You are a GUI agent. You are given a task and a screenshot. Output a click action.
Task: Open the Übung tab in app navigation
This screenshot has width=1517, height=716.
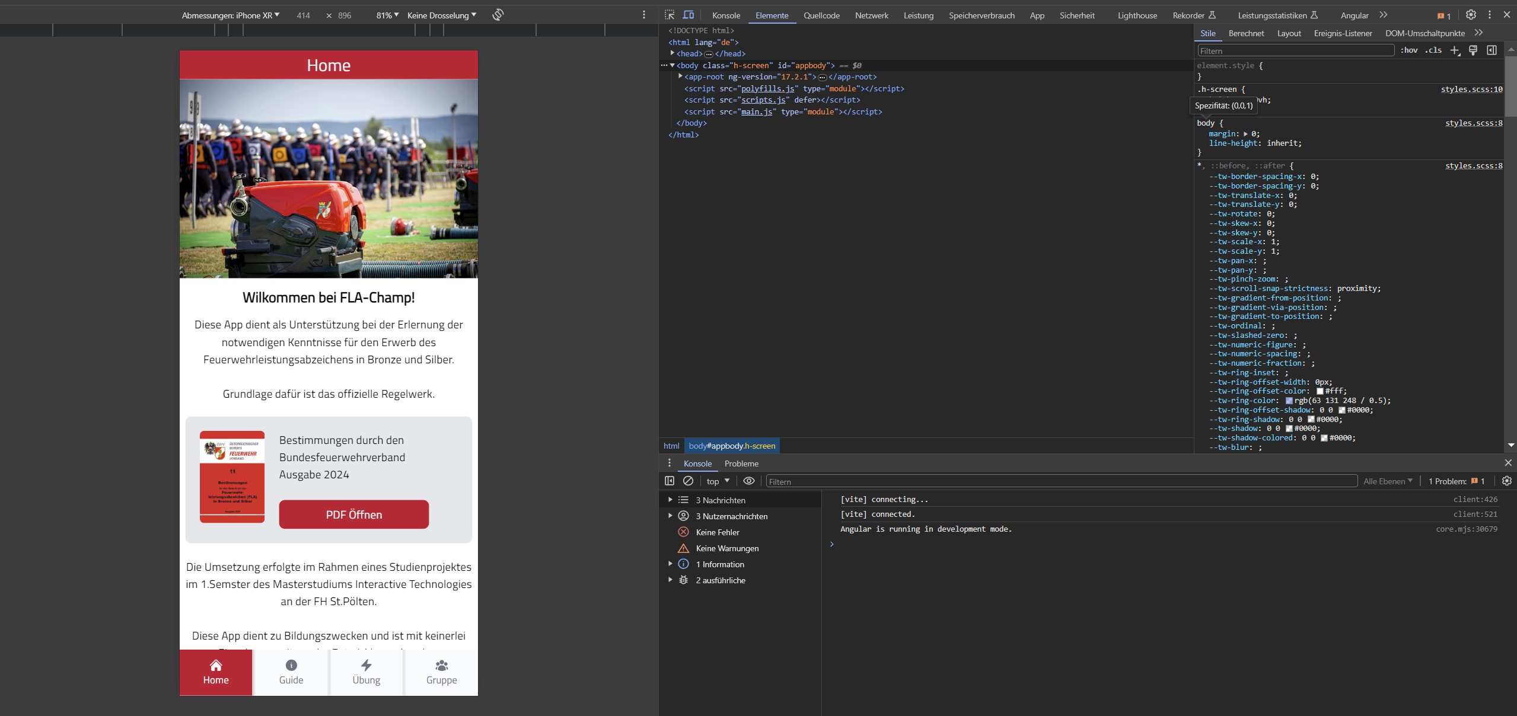pyautogui.click(x=366, y=672)
